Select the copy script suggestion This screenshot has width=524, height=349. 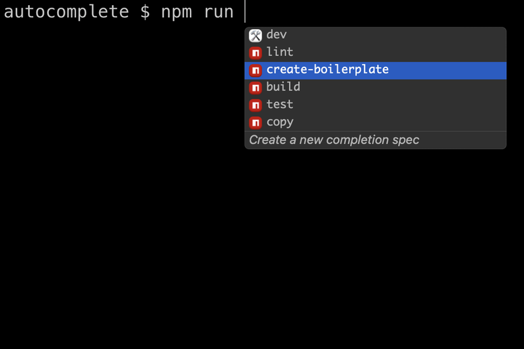click(x=279, y=122)
